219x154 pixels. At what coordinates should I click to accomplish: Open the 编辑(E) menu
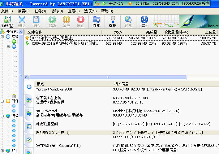point(24,11)
